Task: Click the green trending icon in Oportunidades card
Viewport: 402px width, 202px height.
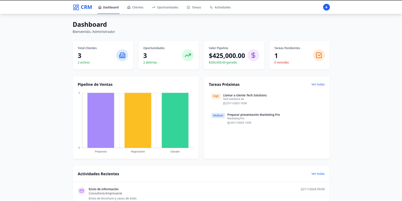Action: coord(188,55)
